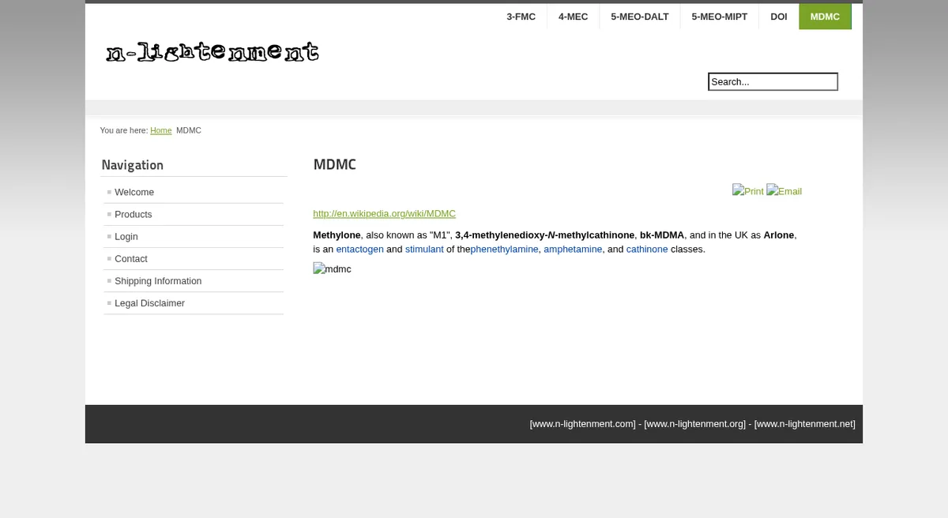
Task: Open the 5-MEO-DALT menu item
Action: point(640,17)
